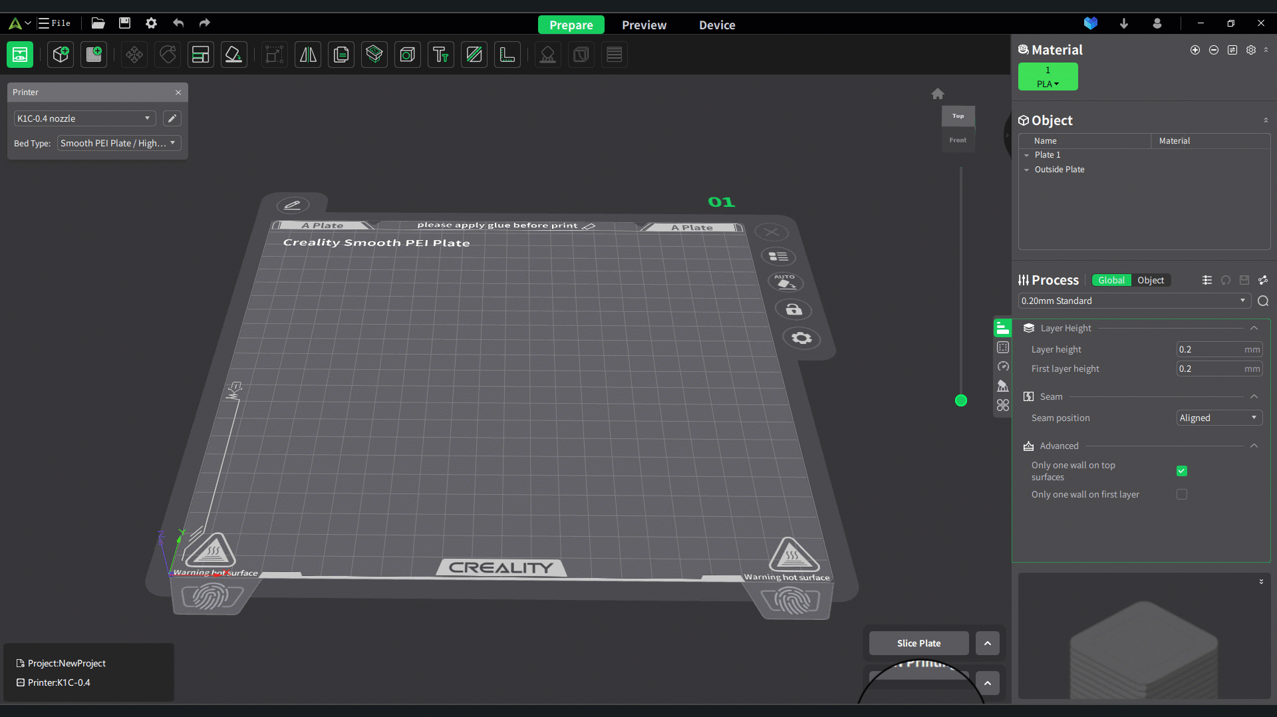This screenshot has height=717, width=1277.
Task: Click the Add Model cube icon
Action: [x=61, y=55]
